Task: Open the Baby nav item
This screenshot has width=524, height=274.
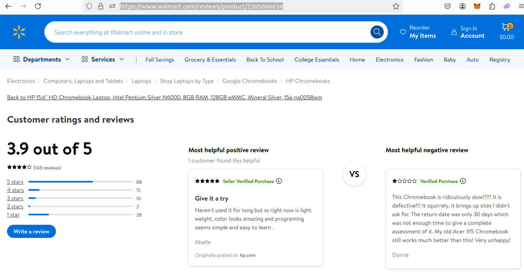Action: pyautogui.click(x=450, y=59)
